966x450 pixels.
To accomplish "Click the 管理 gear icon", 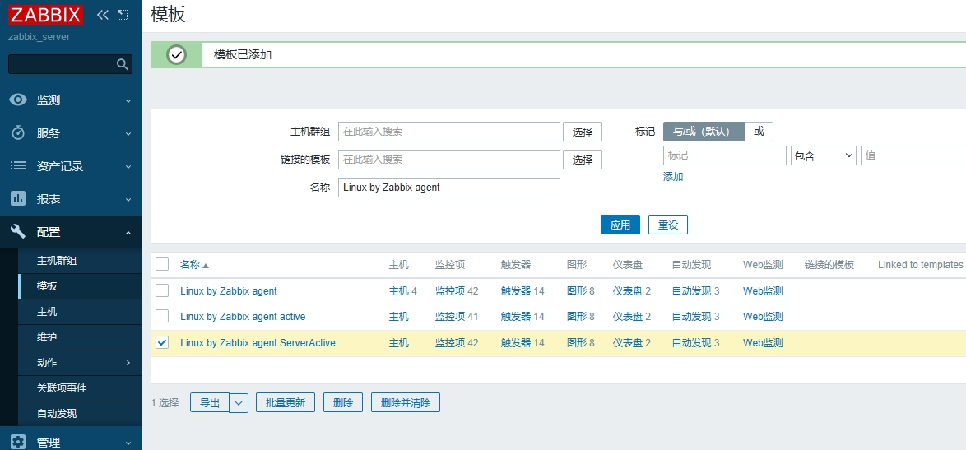I will click(18, 442).
